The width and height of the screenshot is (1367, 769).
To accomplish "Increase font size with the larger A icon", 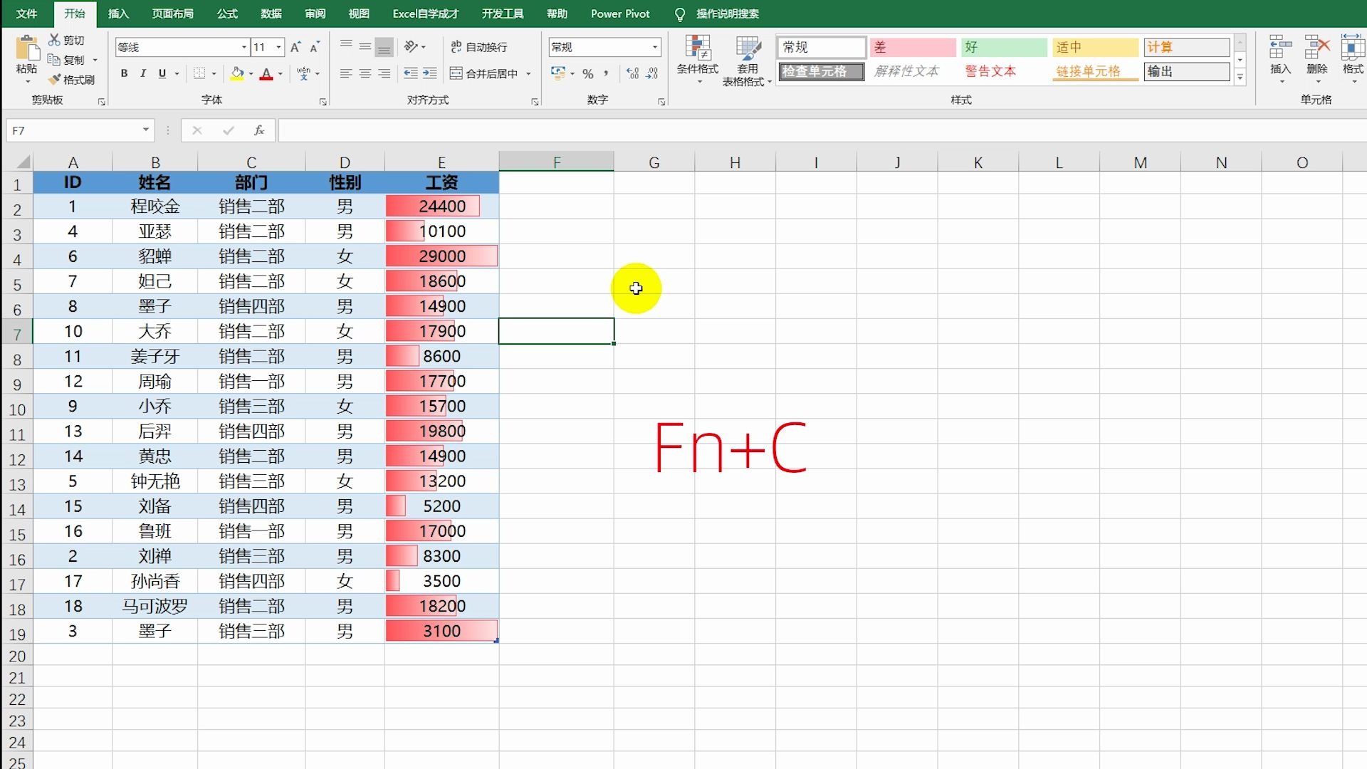I will (295, 47).
